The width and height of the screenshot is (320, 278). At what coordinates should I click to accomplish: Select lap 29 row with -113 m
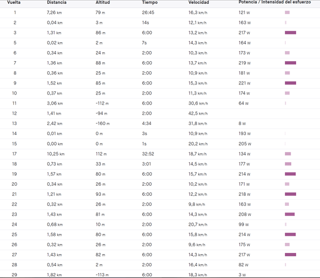[160, 274]
